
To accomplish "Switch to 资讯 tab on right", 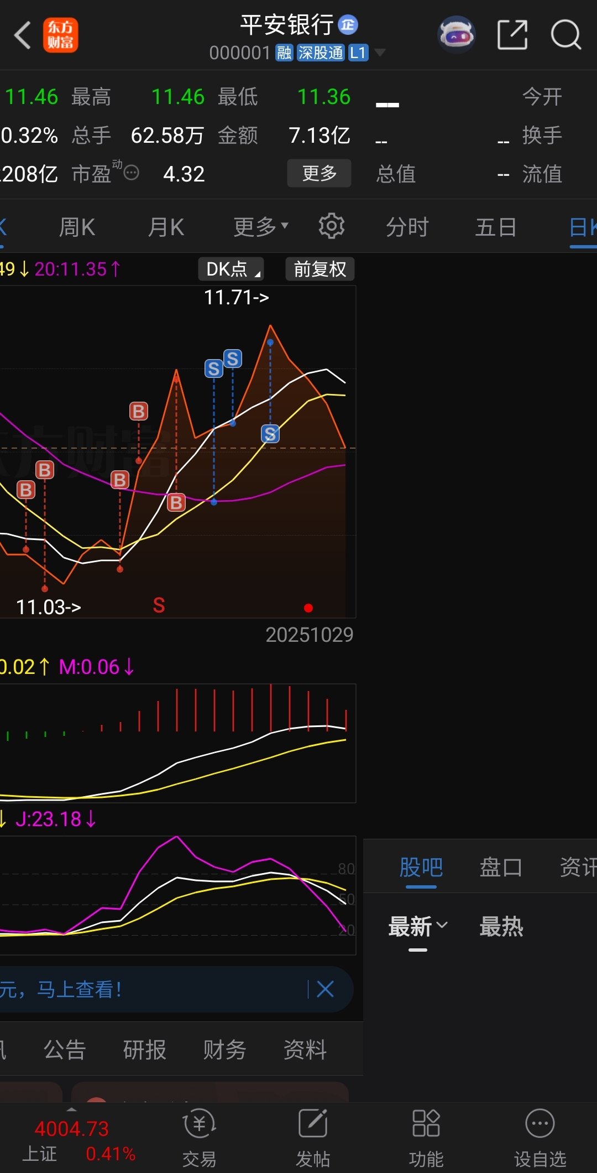I will point(578,866).
